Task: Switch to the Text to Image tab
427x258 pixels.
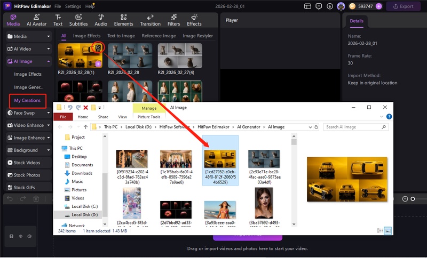Action: 121,36
